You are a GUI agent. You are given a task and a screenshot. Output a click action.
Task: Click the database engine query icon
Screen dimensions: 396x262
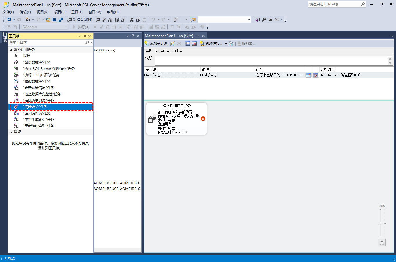click(98, 20)
